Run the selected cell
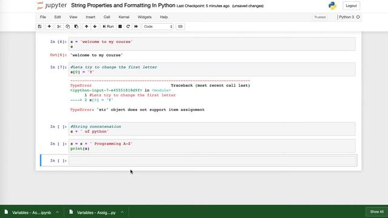The height and width of the screenshot is (218, 388). coord(108,27)
